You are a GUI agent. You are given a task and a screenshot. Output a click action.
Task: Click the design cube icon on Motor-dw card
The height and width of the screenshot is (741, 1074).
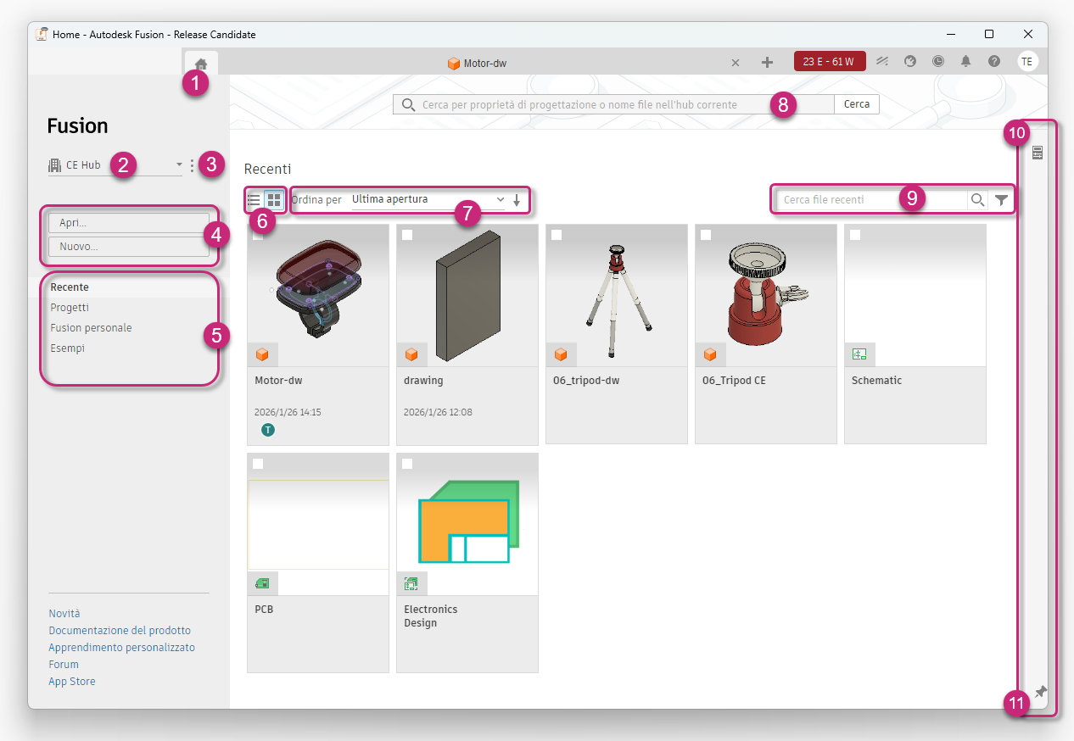pyautogui.click(x=262, y=354)
